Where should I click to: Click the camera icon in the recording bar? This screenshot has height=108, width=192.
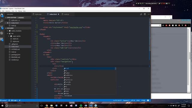pos(166,4)
